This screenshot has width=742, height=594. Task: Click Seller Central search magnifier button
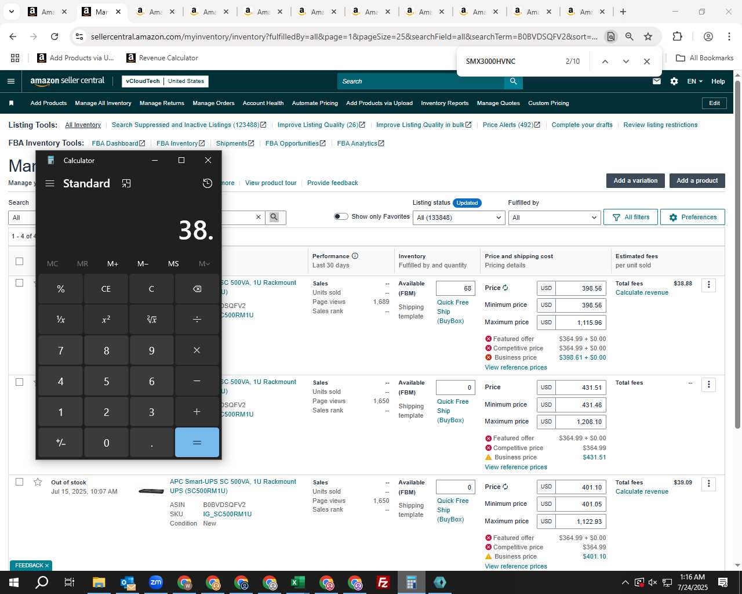pos(514,81)
